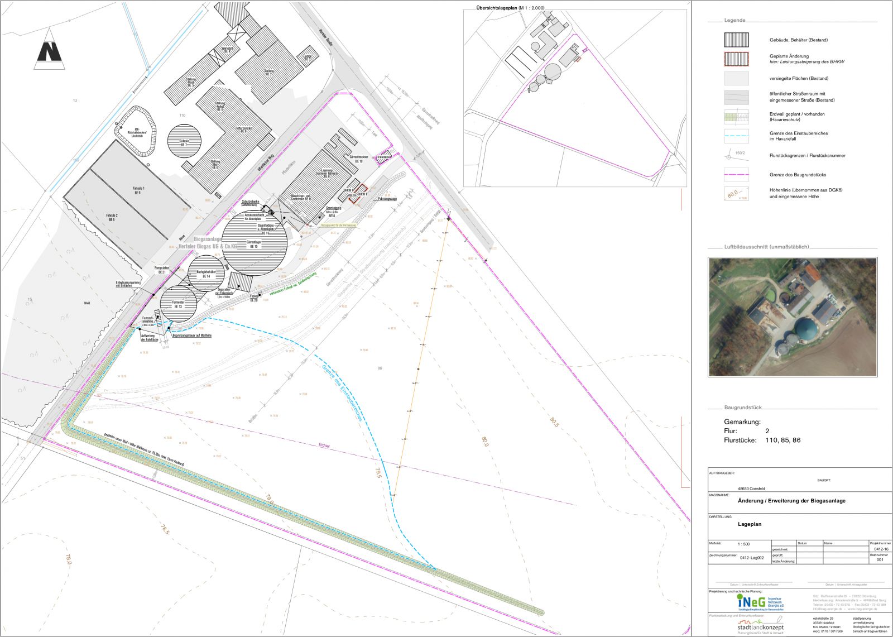This screenshot has height=637, width=893.
Task: Open the aerial photo Luftbildausschnitt thumbnail
Action: [x=792, y=317]
